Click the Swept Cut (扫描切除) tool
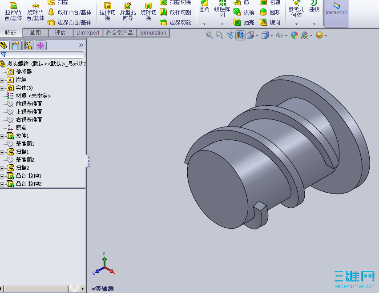This screenshot has height=293, width=379. click(175, 2)
